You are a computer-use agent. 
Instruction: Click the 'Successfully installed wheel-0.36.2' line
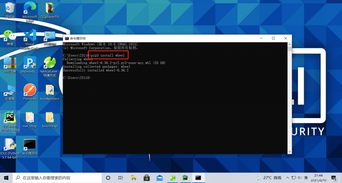pyautogui.click(x=96, y=70)
